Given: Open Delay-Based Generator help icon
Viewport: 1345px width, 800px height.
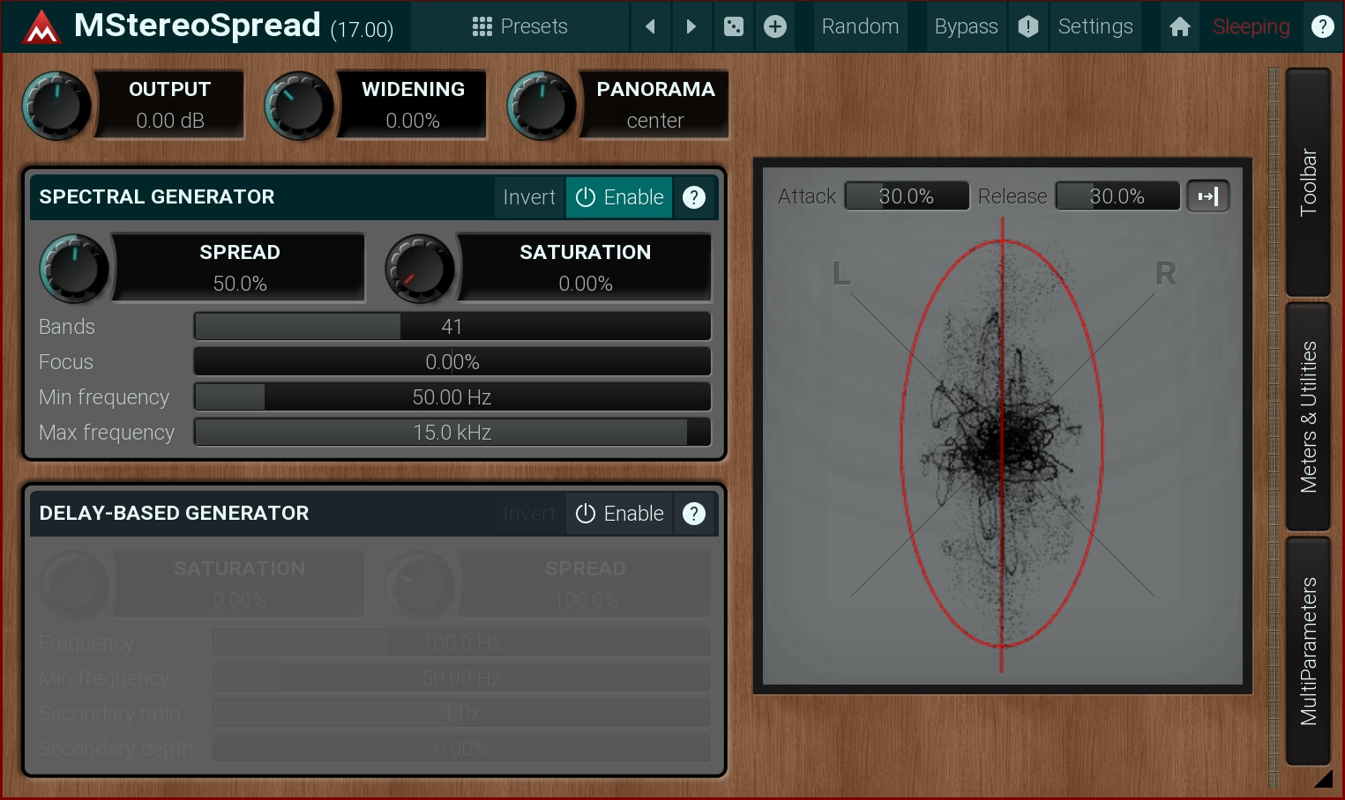Looking at the screenshot, I should [694, 514].
